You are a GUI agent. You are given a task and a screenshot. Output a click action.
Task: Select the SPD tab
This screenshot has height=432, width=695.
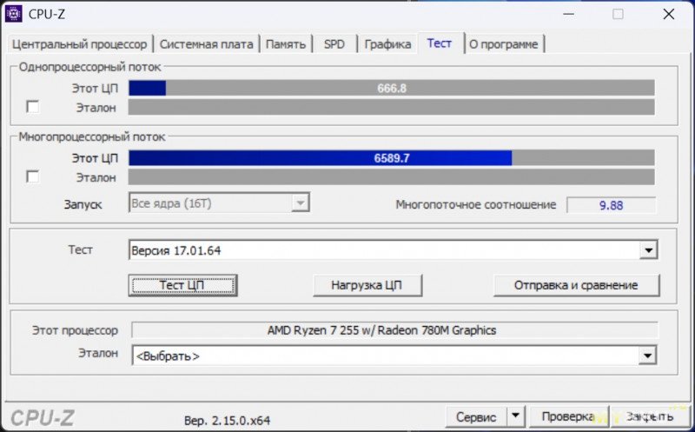pos(334,44)
